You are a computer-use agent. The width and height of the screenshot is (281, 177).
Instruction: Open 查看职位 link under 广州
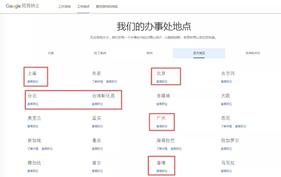(x=162, y=126)
